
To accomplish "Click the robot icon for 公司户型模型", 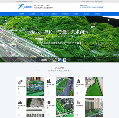I will (x=49, y=102).
